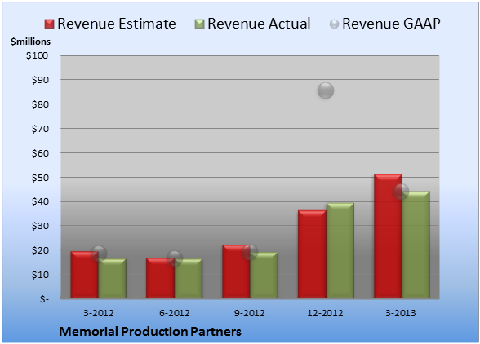Click the '3-2012' x-axis label
The image size is (480, 344).
pos(99,313)
